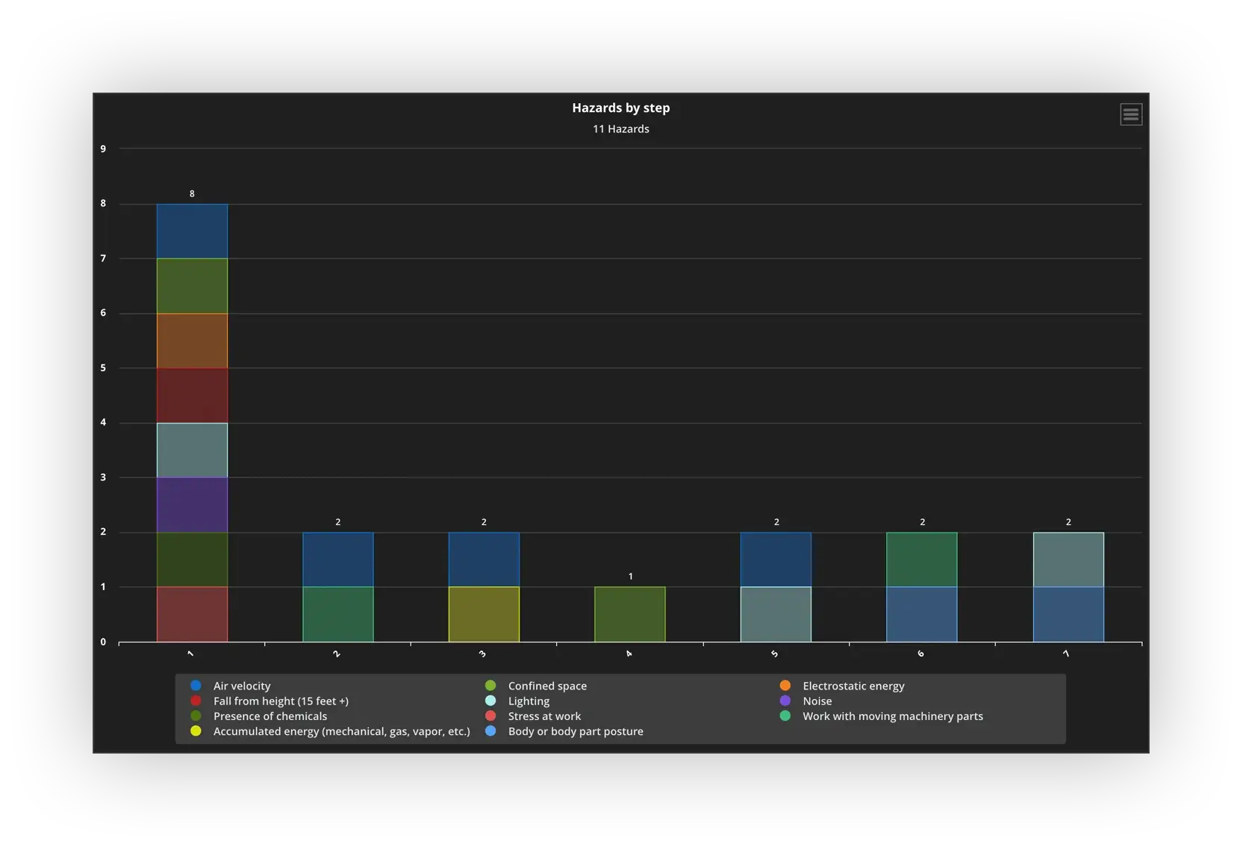Click the blue bottom segment of step 7 bar
Screen dimensions: 1243x847
pos(1068,615)
